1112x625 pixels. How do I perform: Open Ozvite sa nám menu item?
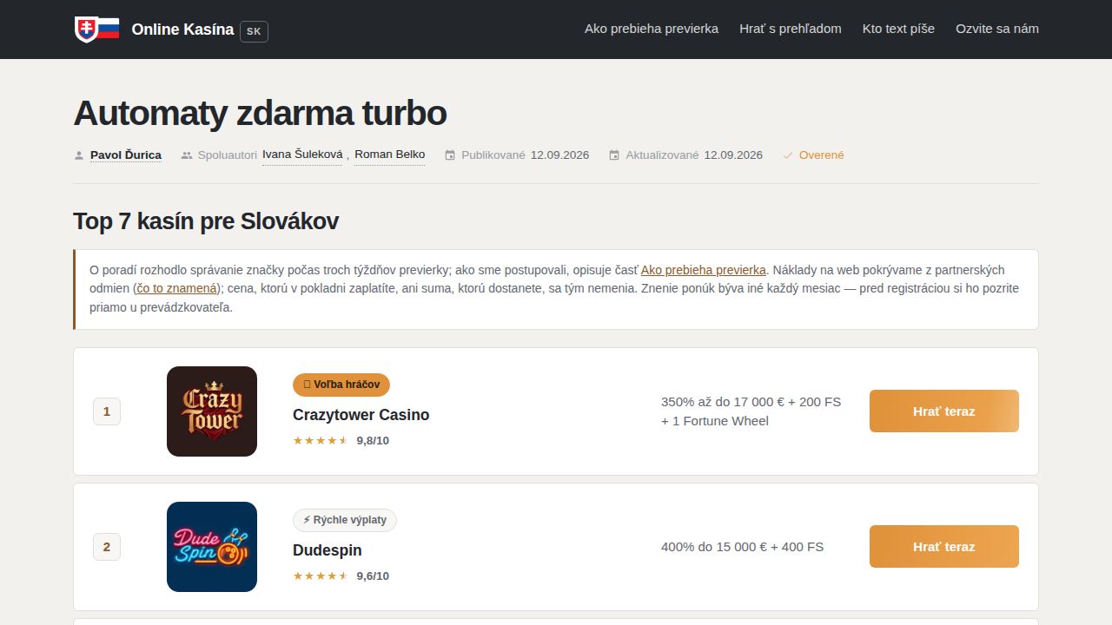point(997,29)
